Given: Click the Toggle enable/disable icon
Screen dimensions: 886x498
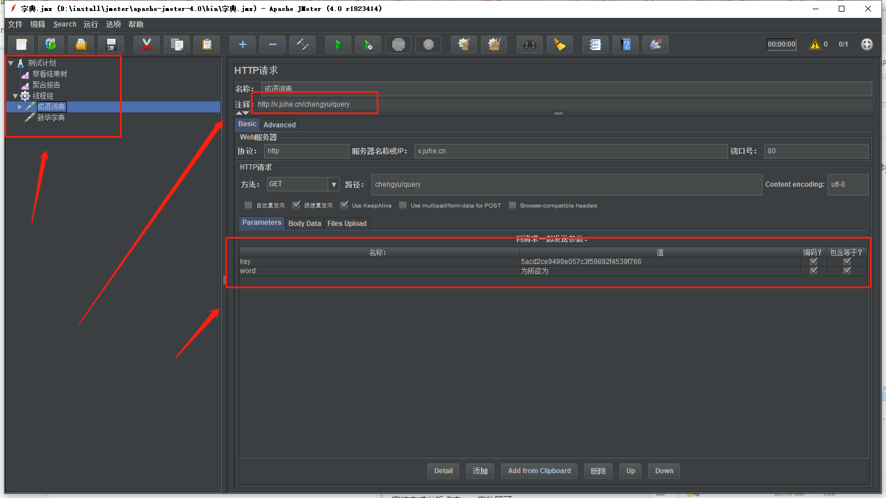Looking at the screenshot, I should click(x=303, y=44).
